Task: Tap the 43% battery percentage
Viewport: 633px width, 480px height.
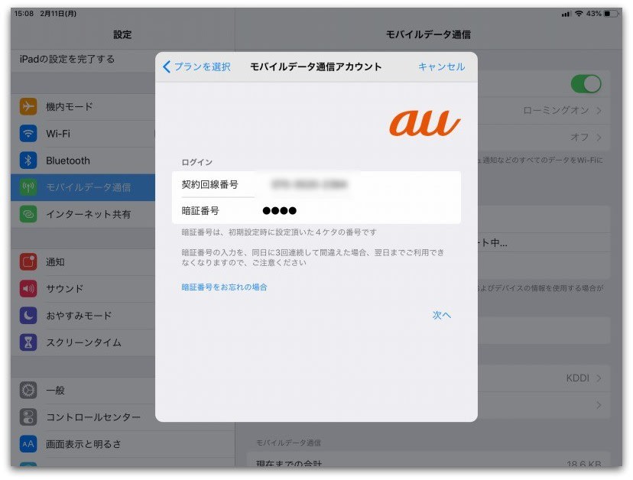Action: coord(593,13)
